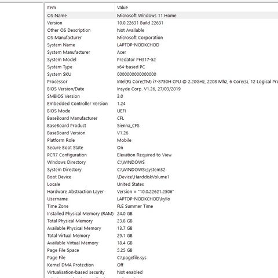Select the Secure Boot State row
Image resolution: width=278 pixels, height=278 pixels.
point(162,148)
